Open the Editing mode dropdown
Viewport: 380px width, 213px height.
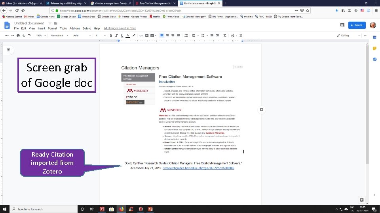point(345,35)
